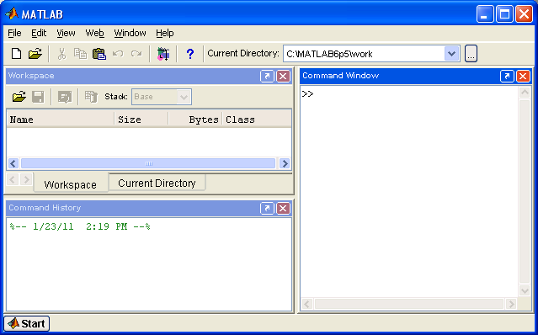Click Workspace panel Save disk icon
This screenshot has height=335, width=538.
(x=38, y=97)
